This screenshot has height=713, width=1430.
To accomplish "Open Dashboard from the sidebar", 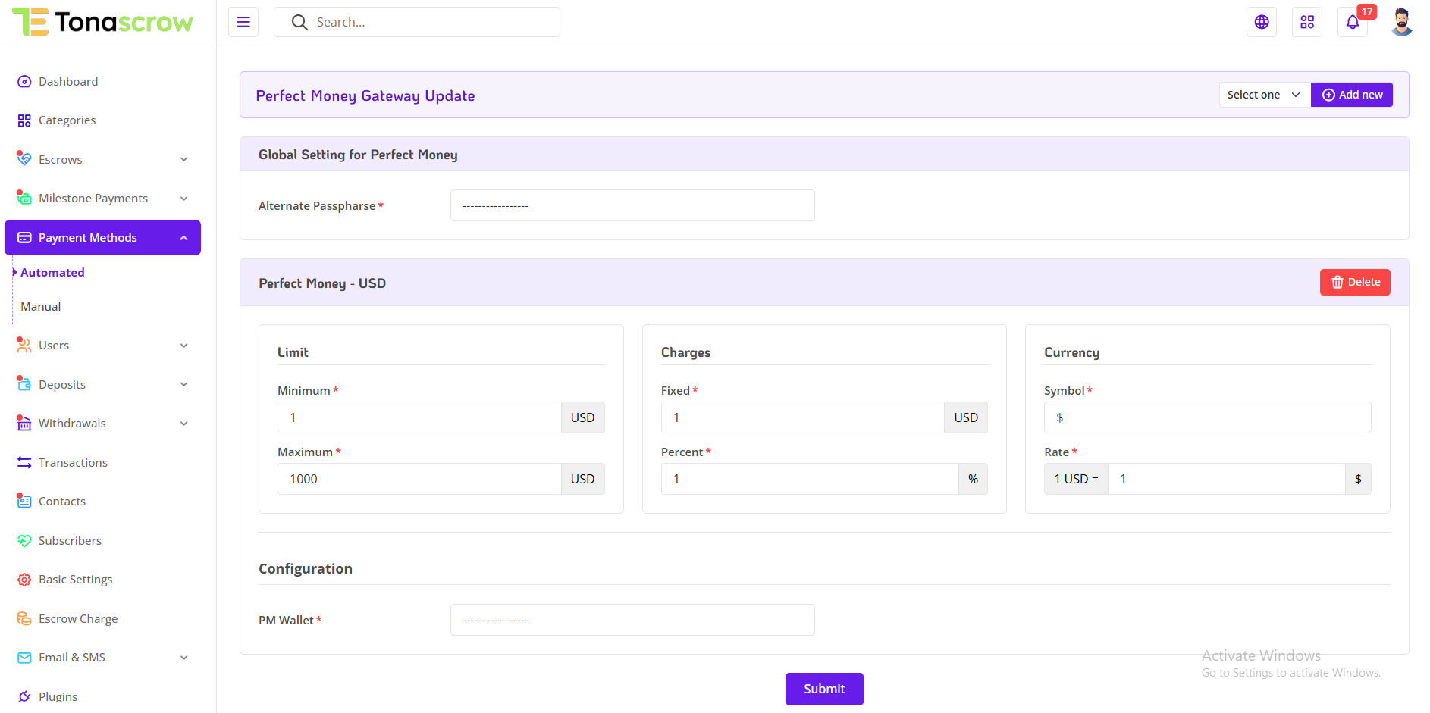I will coord(68,81).
